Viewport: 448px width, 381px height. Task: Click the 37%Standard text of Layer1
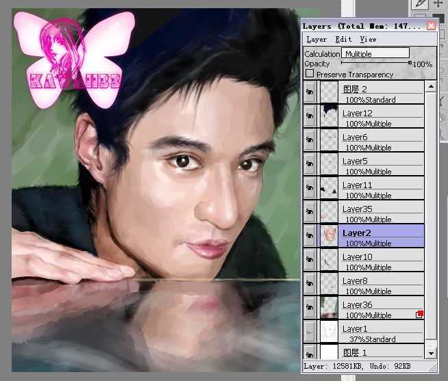(373, 339)
